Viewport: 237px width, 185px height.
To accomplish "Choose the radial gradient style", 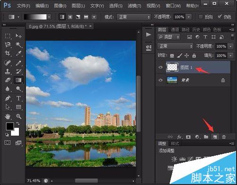I will pos(70,17).
